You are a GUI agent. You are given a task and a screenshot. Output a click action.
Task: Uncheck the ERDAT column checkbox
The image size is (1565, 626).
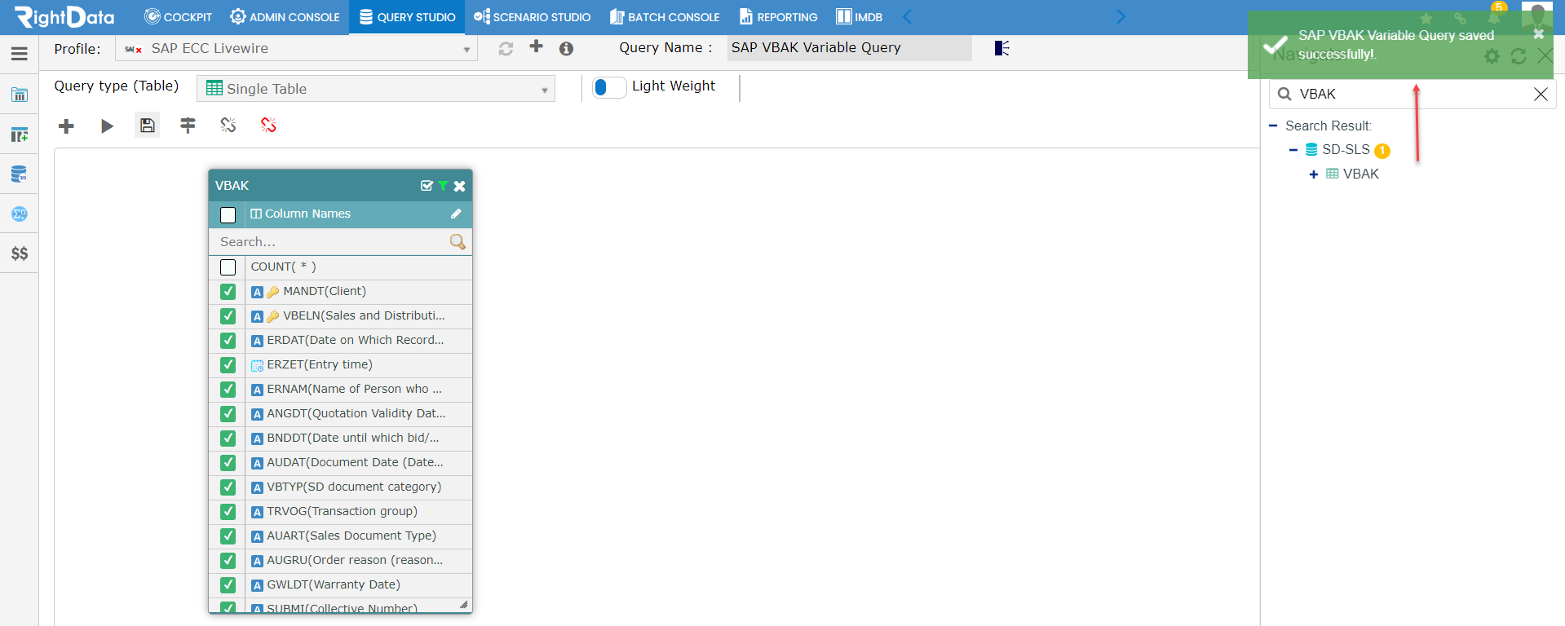coord(228,341)
